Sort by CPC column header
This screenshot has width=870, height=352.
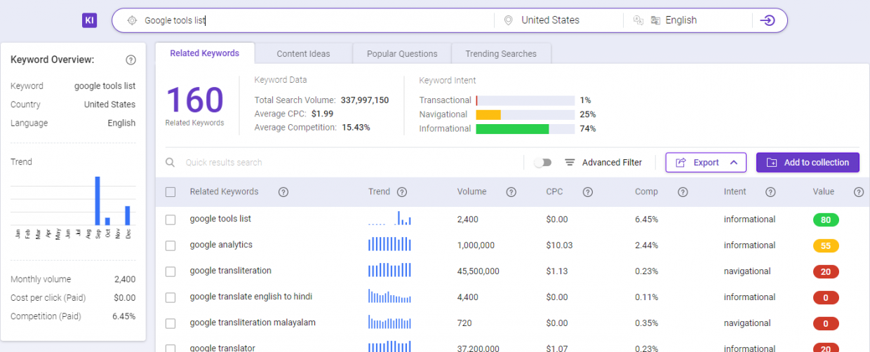tap(554, 192)
